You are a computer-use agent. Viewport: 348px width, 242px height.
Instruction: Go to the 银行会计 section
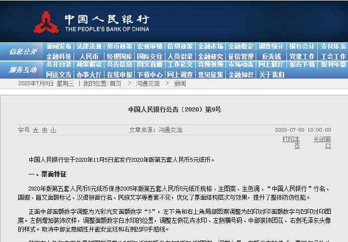(x=302, y=46)
